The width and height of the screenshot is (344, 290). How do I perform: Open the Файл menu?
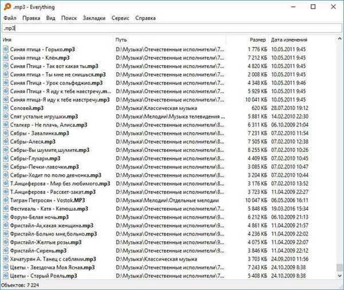point(10,18)
